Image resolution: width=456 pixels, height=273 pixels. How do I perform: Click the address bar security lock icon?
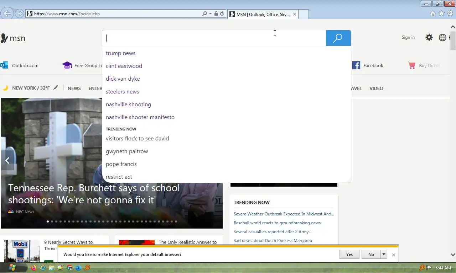pyautogui.click(x=216, y=14)
